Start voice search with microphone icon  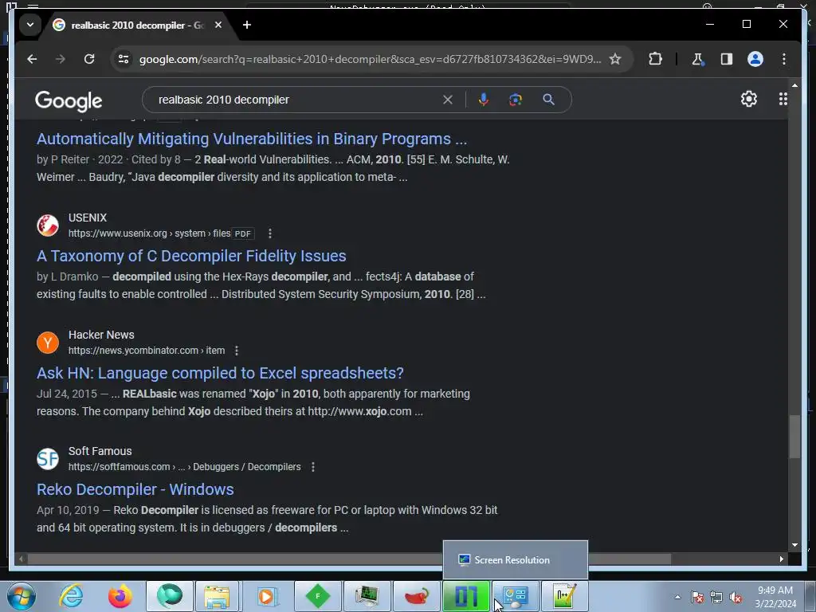[x=484, y=100]
